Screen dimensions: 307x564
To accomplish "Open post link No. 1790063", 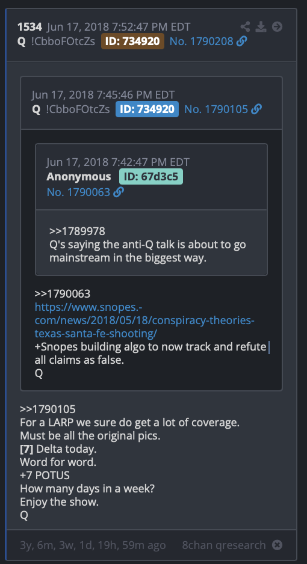I will pos(78,192).
